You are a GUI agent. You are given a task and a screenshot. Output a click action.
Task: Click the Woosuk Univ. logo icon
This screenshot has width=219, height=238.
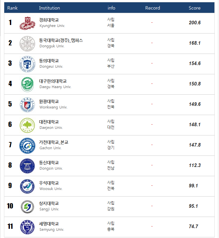27,186
